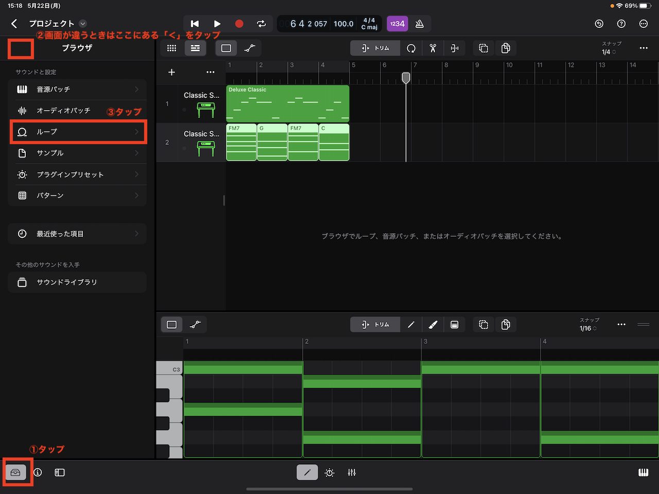Select the Loop tool in tracks toolbar

coord(411,48)
